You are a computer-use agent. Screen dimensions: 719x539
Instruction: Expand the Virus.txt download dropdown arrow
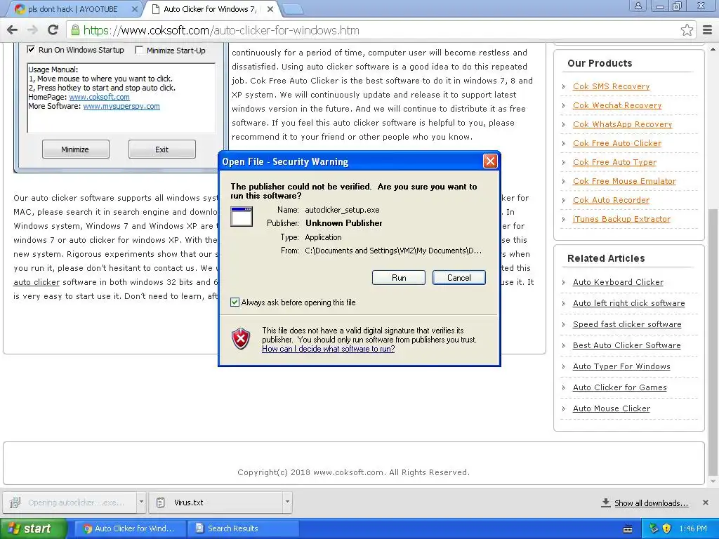tap(287, 503)
